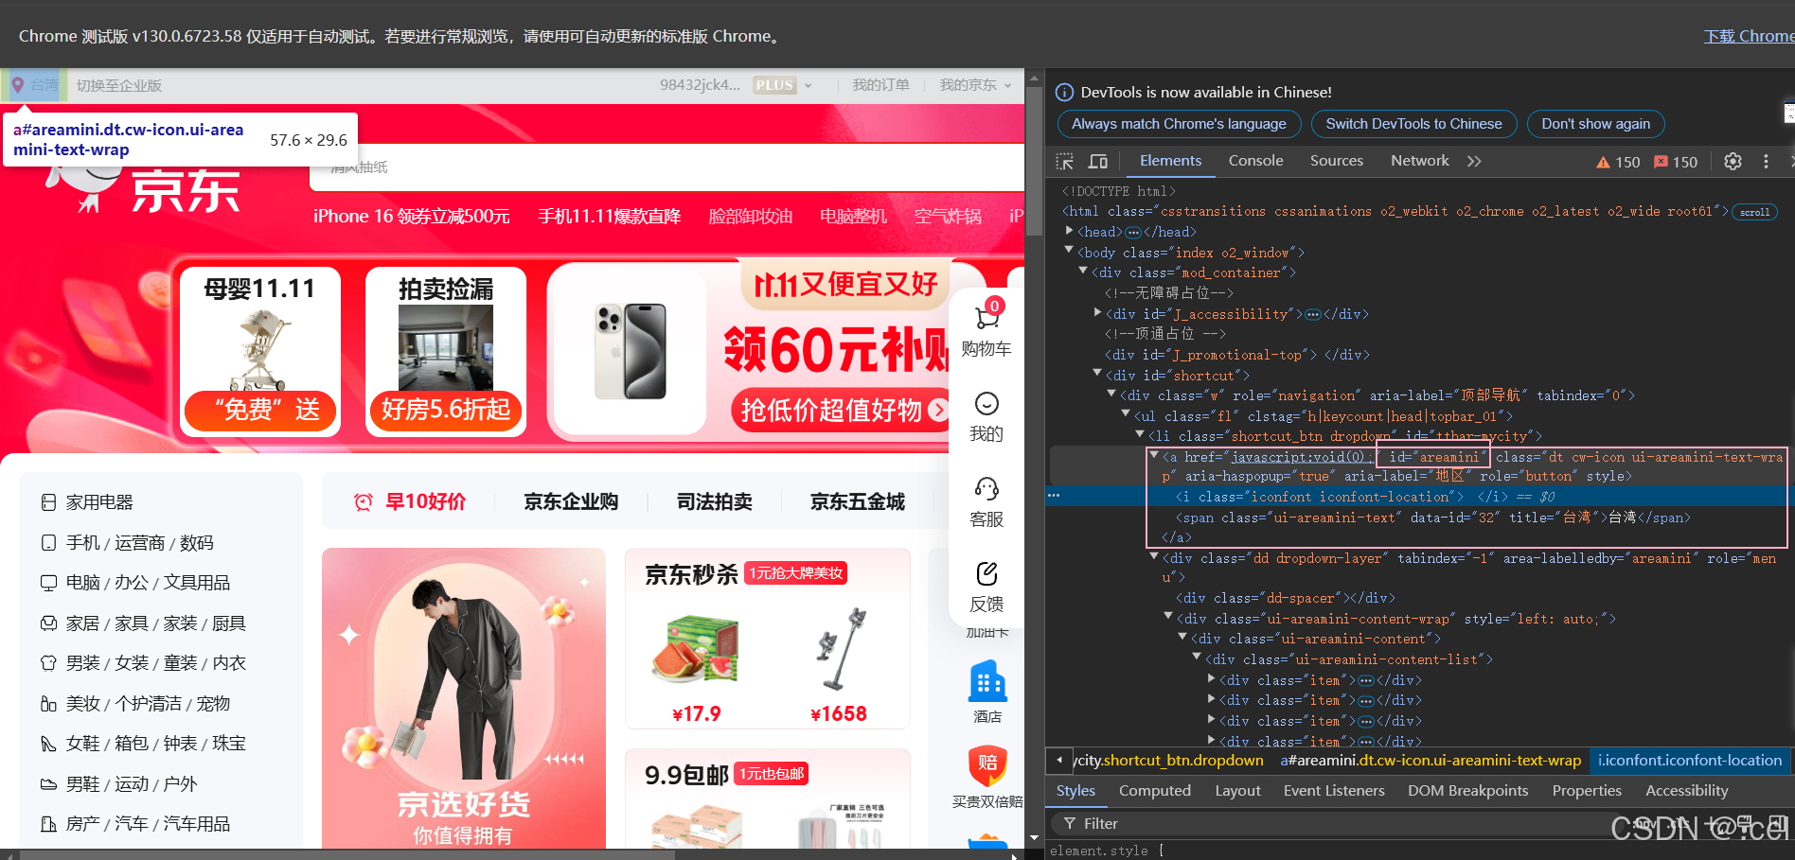Click the location pin icon beside 台湾
Image resolution: width=1795 pixels, height=860 pixels.
coord(17,84)
